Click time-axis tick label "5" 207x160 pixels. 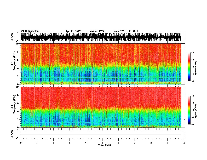(102, 143)
